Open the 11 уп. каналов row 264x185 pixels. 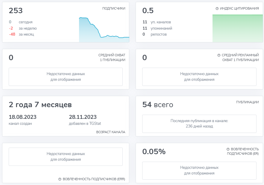[157, 22]
